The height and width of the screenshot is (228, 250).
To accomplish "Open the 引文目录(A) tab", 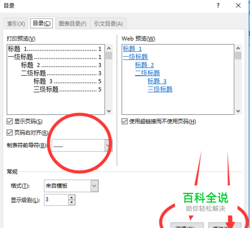I will 108,24.
